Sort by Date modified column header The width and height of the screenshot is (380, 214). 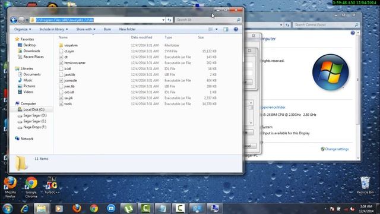141,37
